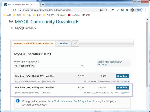Open the 系统 bookmark folder

point(17,15)
